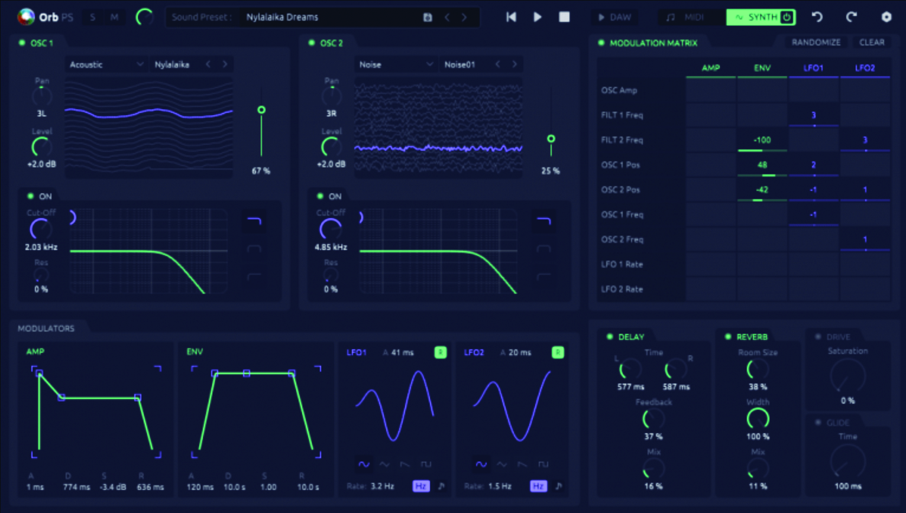
Task: Select the LFO2 modulation column header
Action: pos(865,68)
